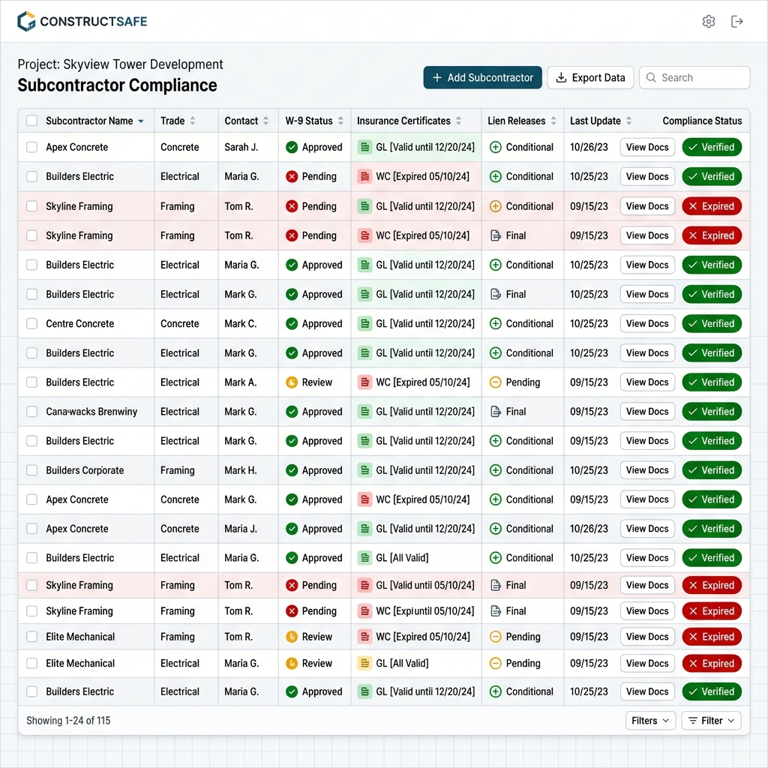Click the expired WC certificate icon for Builders Electric
768x768 pixels.
(365, 176)
